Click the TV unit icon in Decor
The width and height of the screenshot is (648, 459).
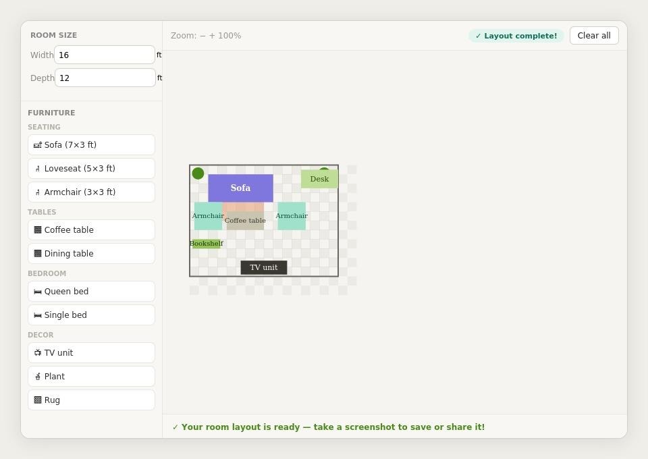(x=38, y=352)
